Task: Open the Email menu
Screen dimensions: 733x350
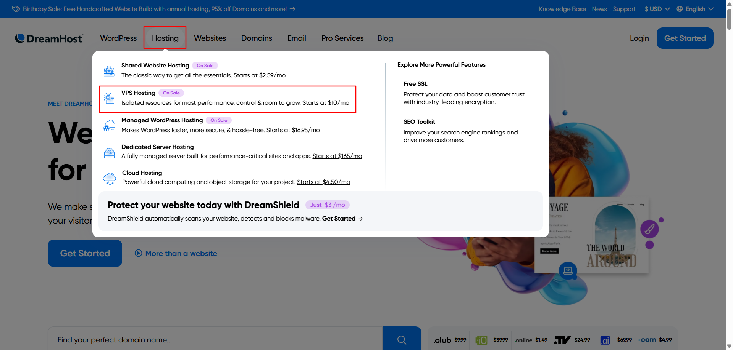Action: pyautogui.click(x=297, y=38)
